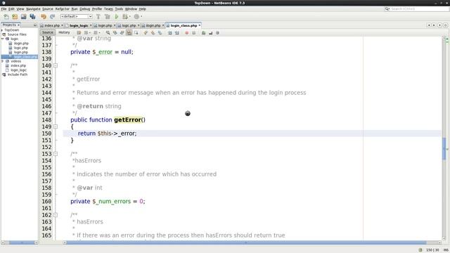The width and height of the screenshot is (450, 253).
Task: Open the Team menu
Action: [x=108, y=9]
